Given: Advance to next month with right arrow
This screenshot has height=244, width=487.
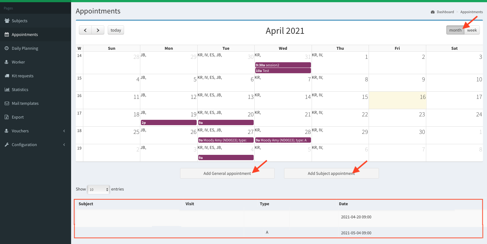Looking at the screenshot, I should (98, 30).
